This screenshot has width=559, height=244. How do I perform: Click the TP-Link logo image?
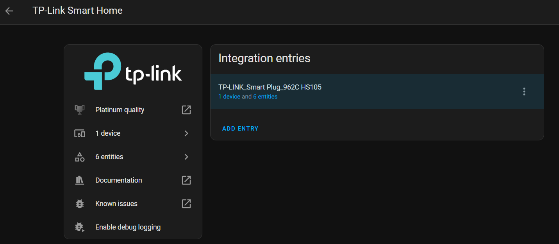(133, 72)
